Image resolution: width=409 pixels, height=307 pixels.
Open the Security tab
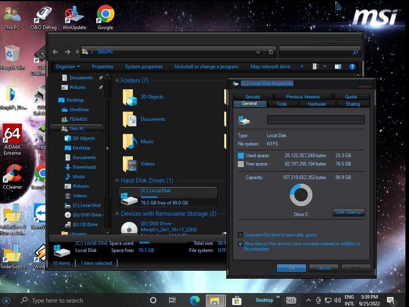(x=253, y=96)
